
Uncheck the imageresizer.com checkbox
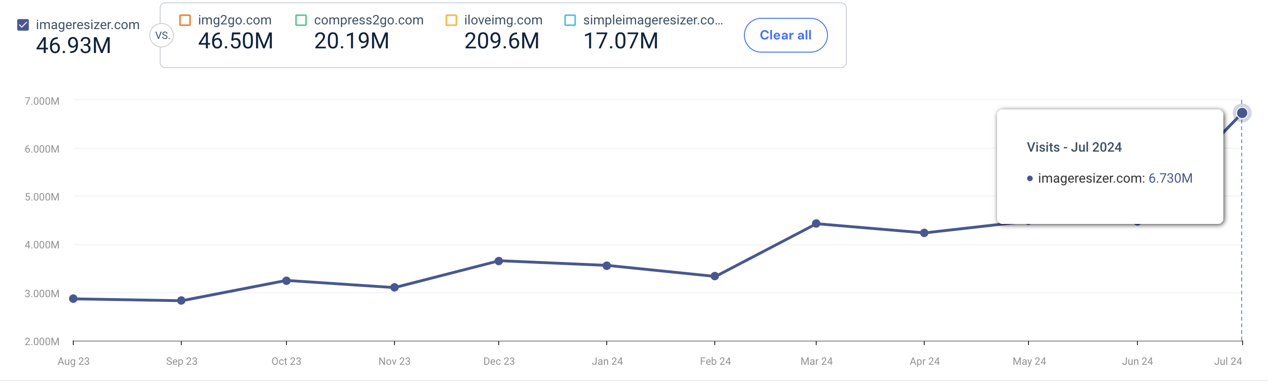[x=23, y=24]
